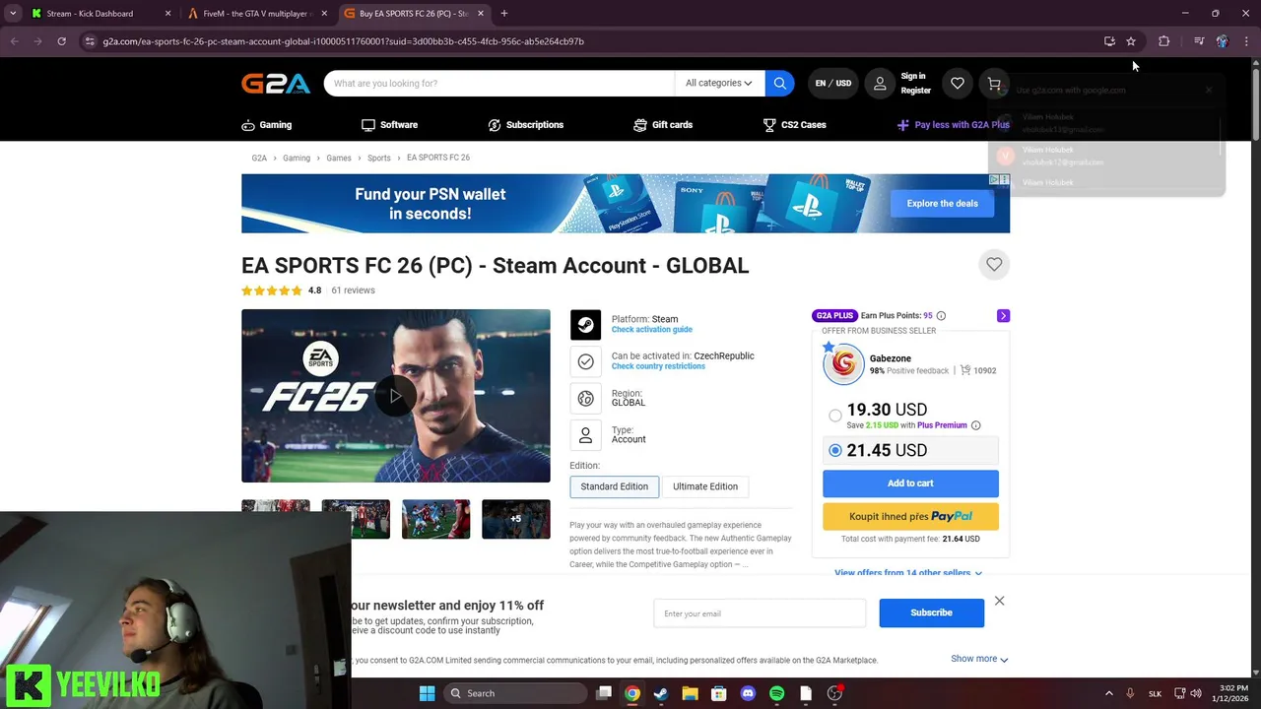Image resolution: width=1261 pixels, height=709 pixels.
Task: Open a new browser tab
Action: pyautogui.click(x=504, y=14)
